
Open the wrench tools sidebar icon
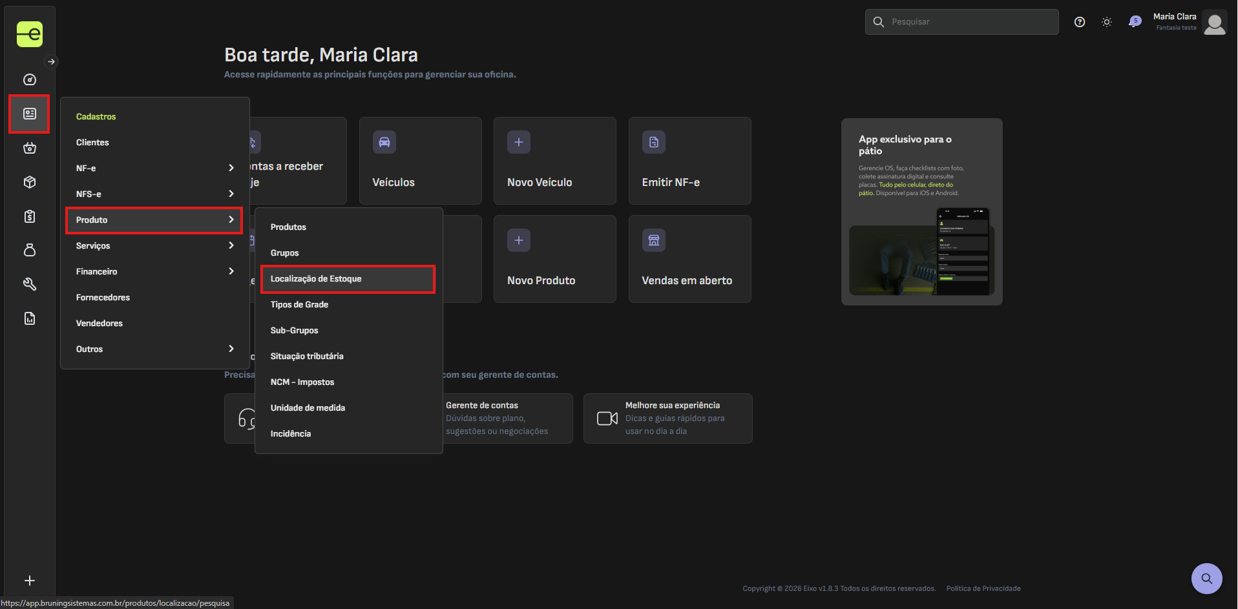(x=30, y=284)
